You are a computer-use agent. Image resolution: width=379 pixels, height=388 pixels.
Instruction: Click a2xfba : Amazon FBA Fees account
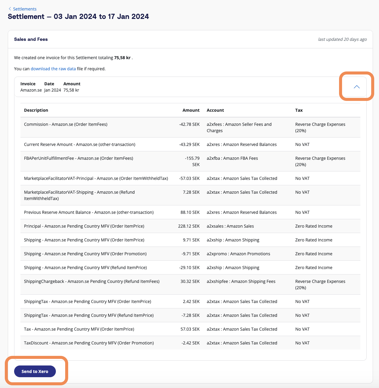232,158
